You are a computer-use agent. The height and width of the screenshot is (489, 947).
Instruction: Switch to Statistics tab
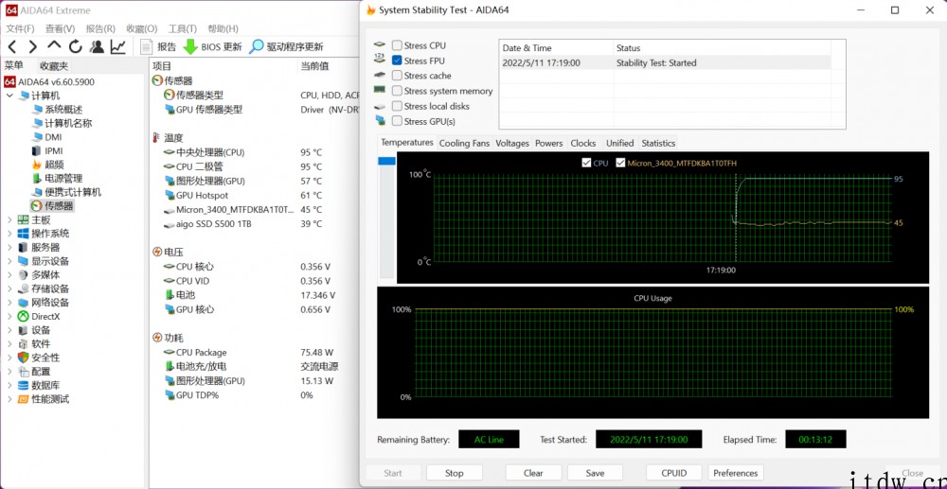(658, 143)
